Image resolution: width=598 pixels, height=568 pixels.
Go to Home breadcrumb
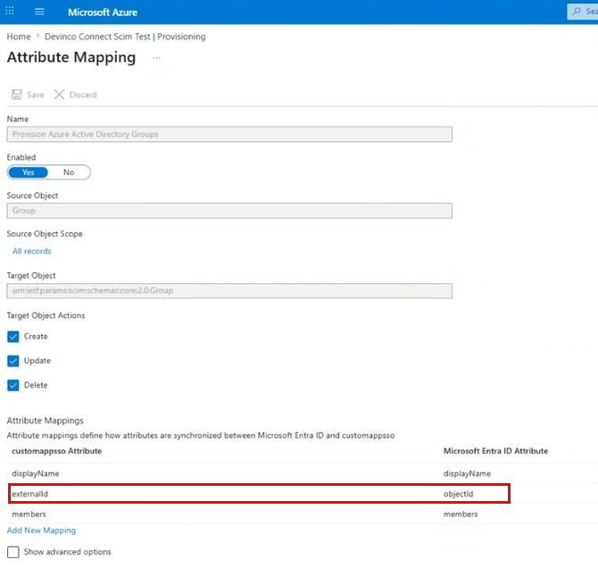point(19,37)
